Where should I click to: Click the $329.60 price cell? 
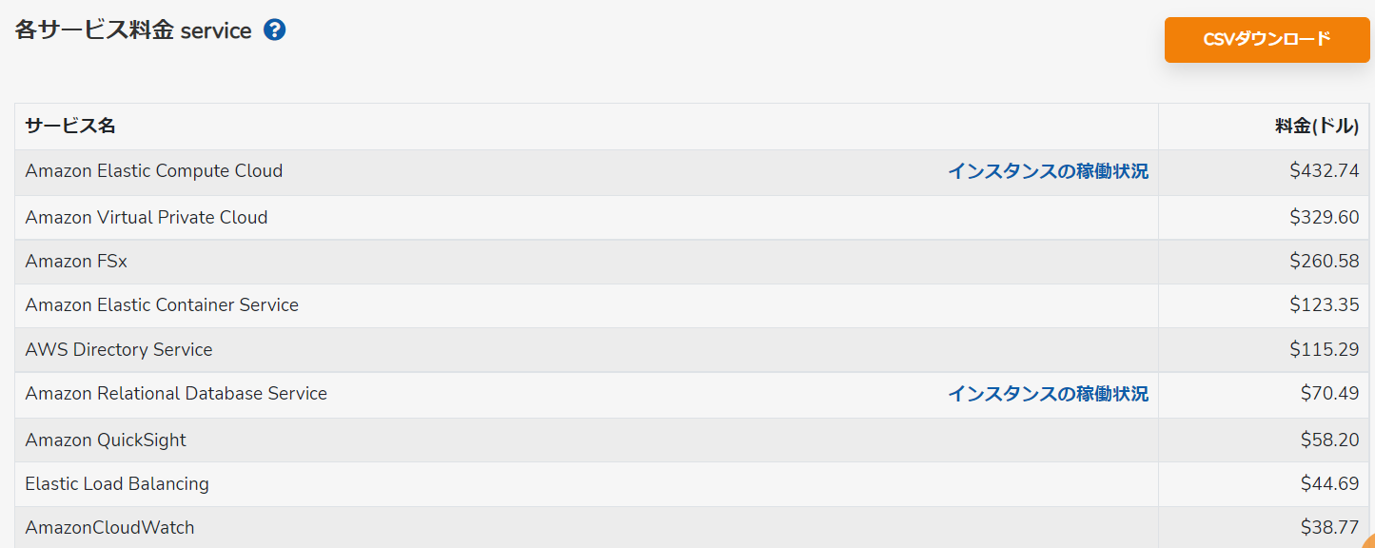click(1325, 217)
